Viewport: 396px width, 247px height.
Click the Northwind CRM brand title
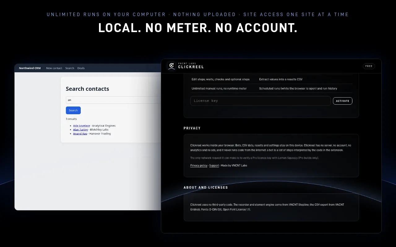click(30, 68)
